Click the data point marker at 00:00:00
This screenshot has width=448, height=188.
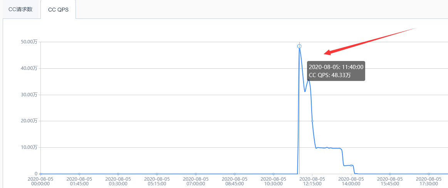click(x=40, y=174)
